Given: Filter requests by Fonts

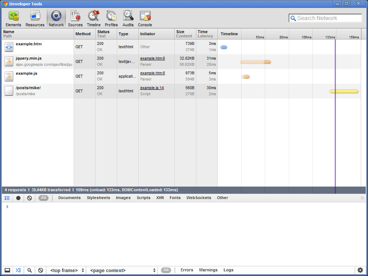Looking at the screenshot, I should pyautogui.click(x=175, y=198).
